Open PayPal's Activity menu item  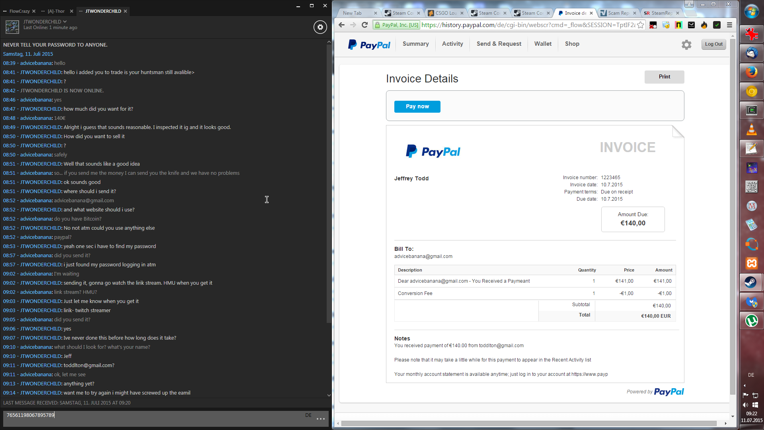click(x=452, y=44)
